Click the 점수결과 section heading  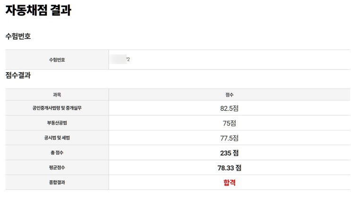click(x=18, y=75)
